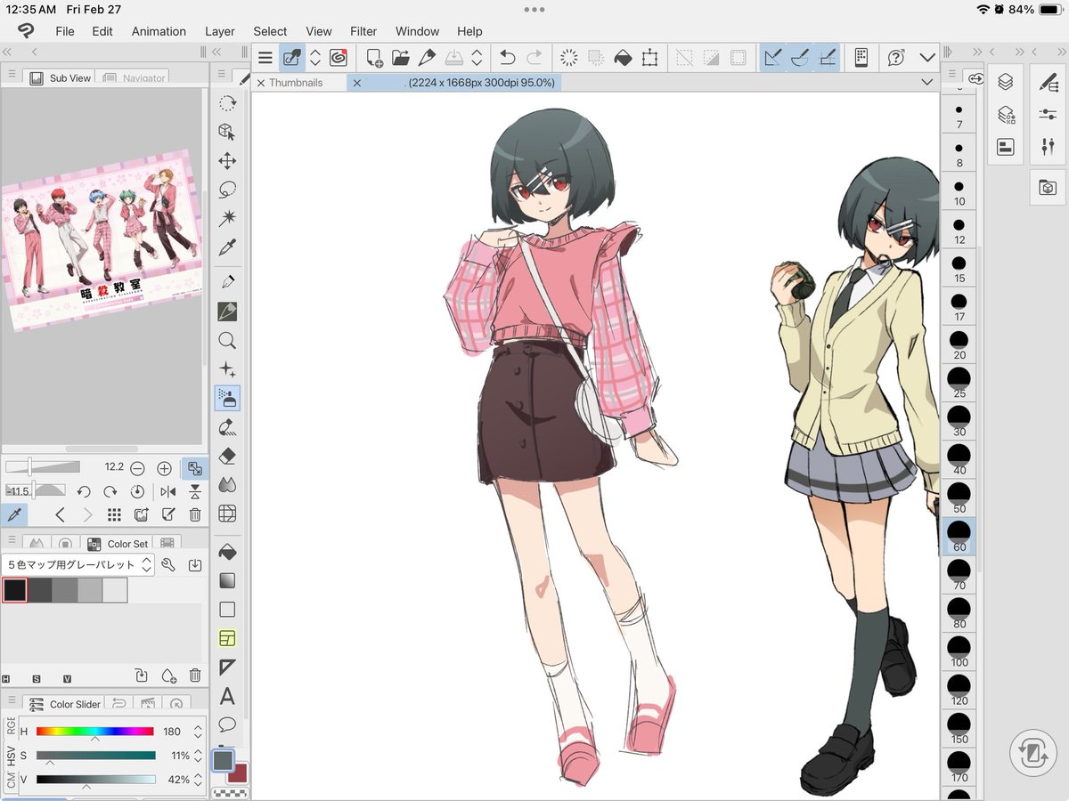The width and height of the screenshot is (1069, 801).
Task: Click the Fill bucket icon in command bar
Action: [623, 58]
